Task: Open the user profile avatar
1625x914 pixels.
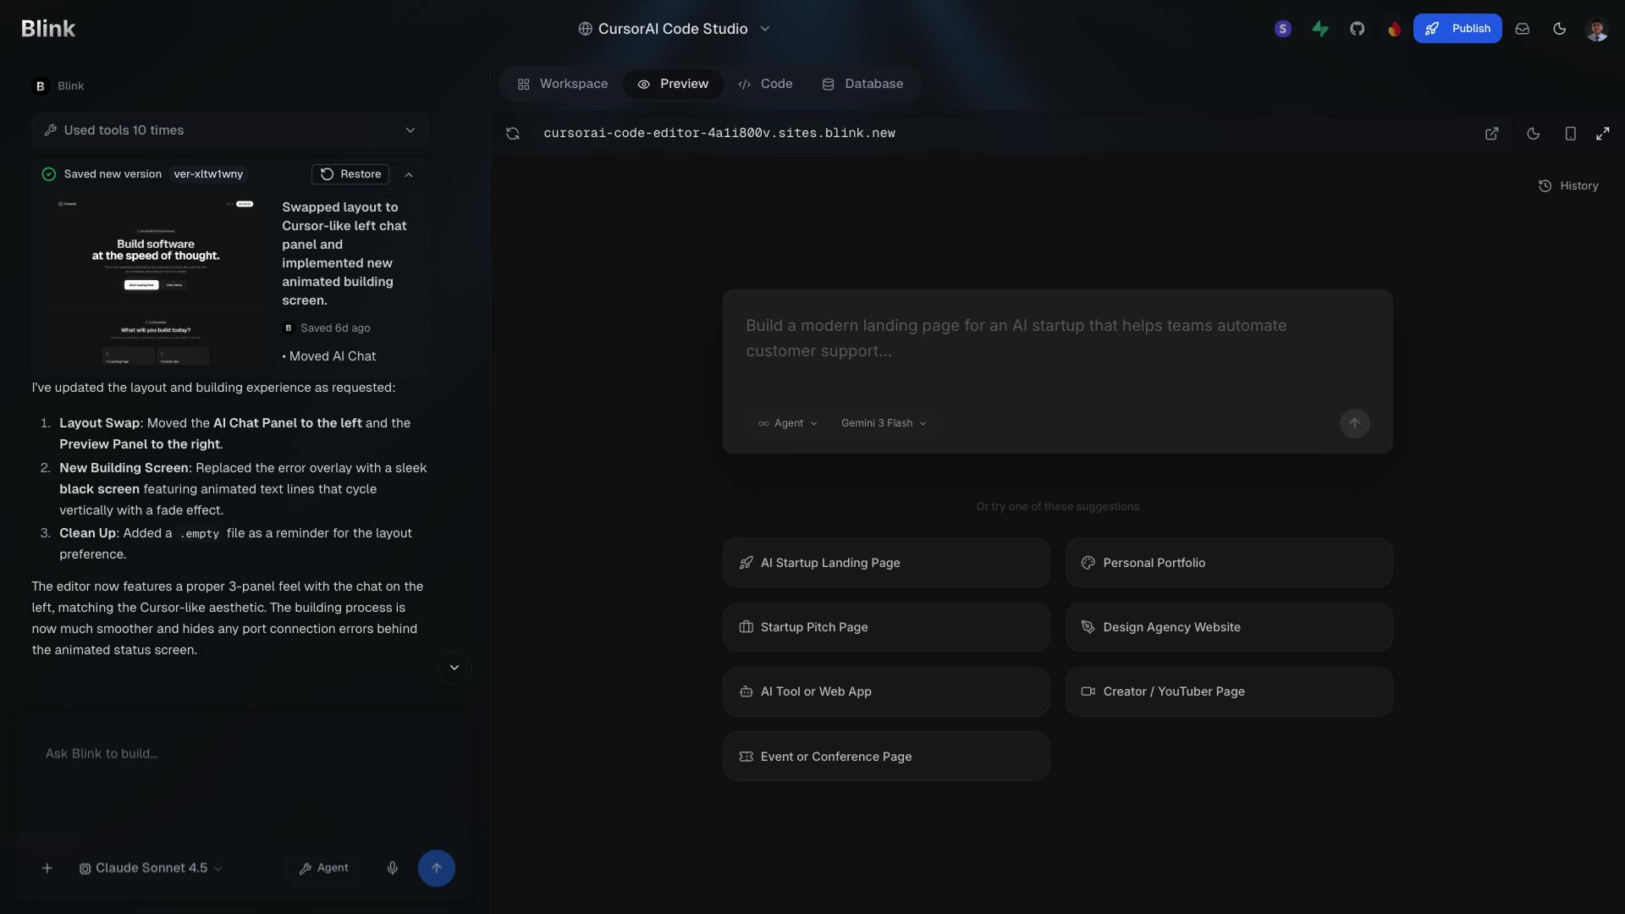Action: pyautogui.click(x=1596, y=30)
